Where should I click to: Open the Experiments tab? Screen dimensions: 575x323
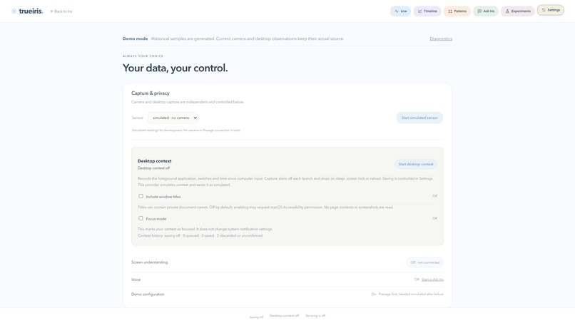pos(518,11)
